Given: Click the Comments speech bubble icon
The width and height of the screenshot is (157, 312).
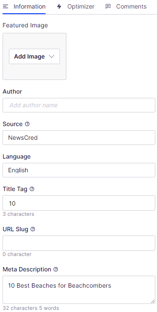Looking at the screenshot, I should (108, 6).
